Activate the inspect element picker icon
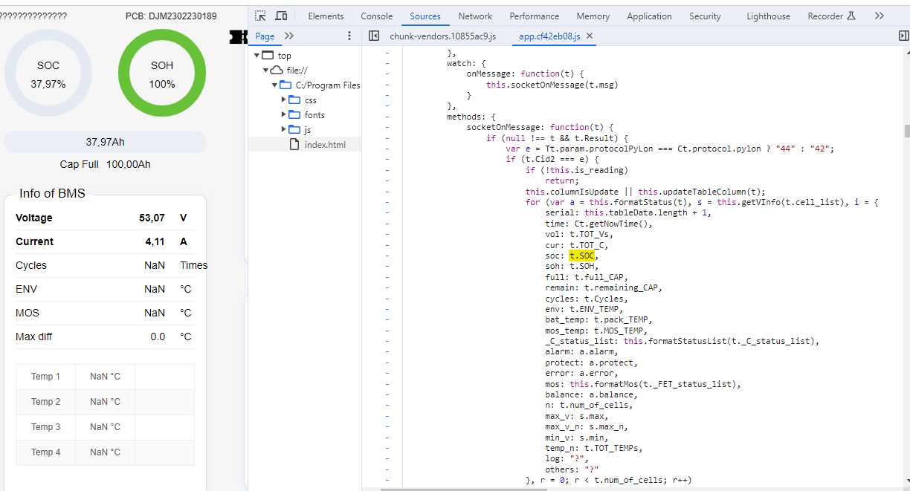Screen dimensions: 910x491 click(260, 16)
